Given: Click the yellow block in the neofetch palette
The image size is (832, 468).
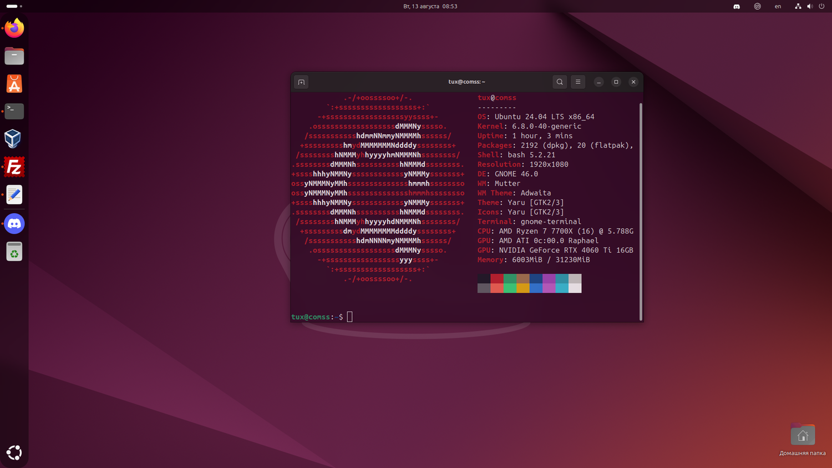Looking at the screenshot, I should click(x=523, y=288).
